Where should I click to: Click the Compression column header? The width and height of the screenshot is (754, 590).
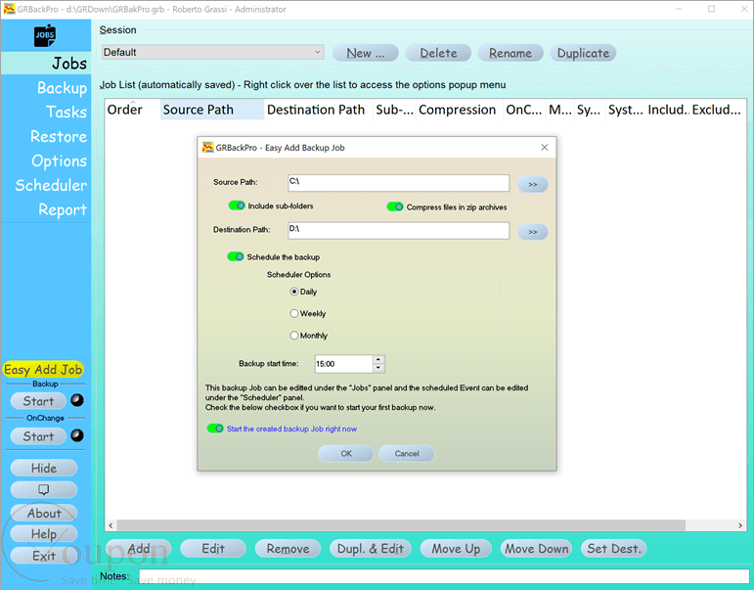tap(460, 110)
